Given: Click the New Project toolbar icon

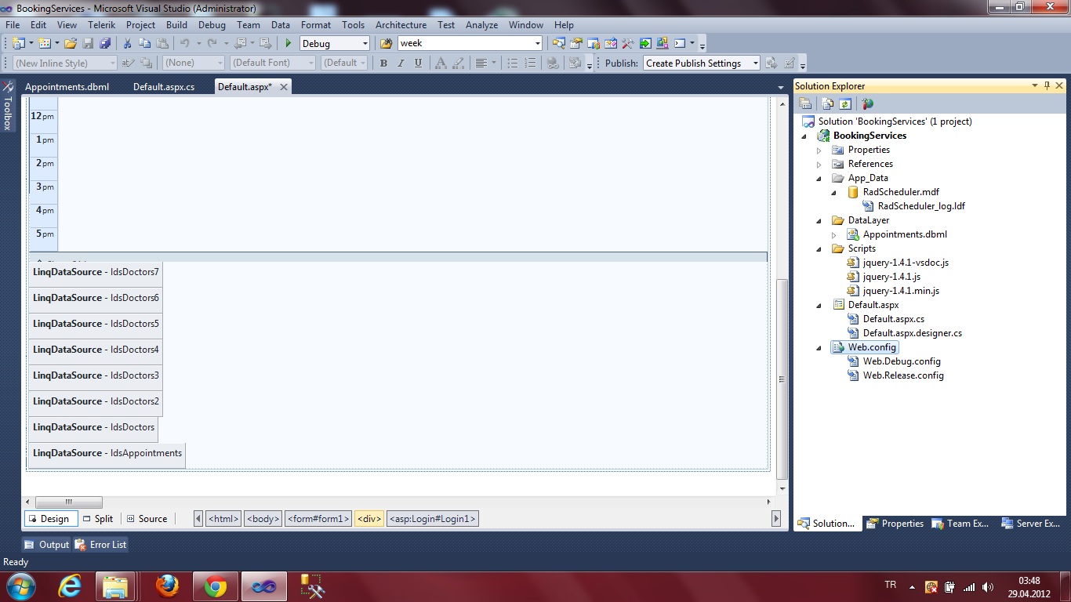Looking at the screenshot, I should 19,44.
